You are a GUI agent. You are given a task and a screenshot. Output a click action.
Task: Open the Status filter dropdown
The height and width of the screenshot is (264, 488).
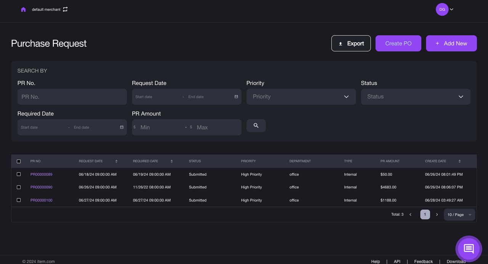coord(415,97)
